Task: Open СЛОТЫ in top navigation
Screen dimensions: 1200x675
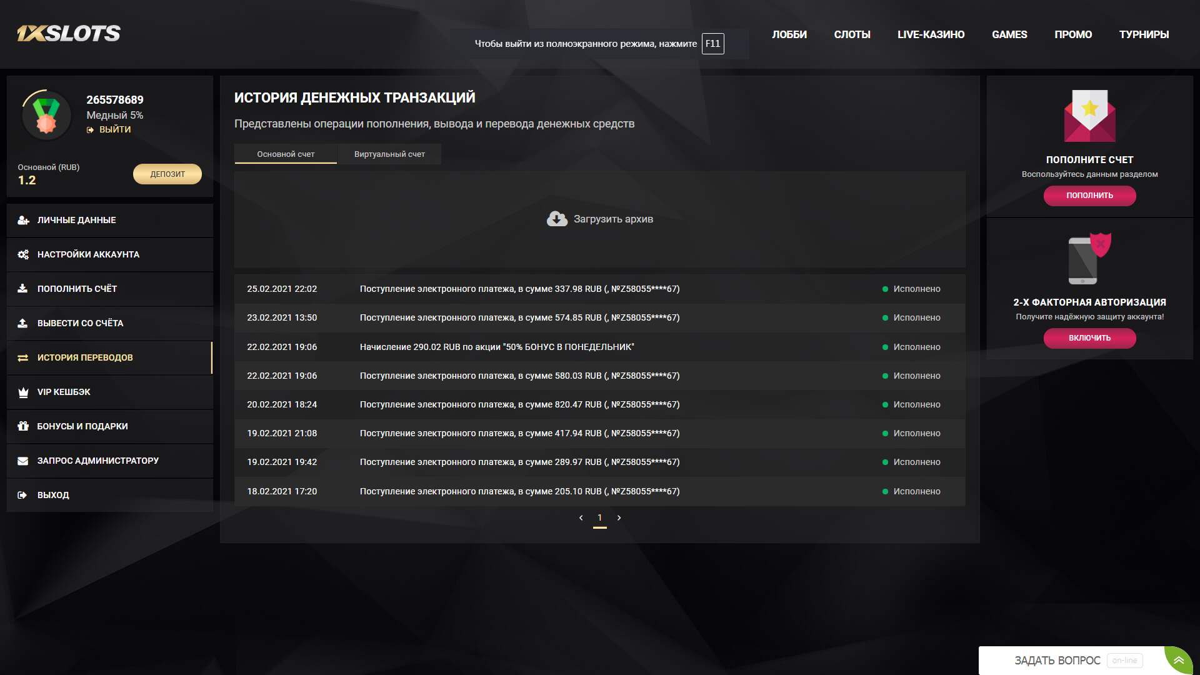Action: tap(852, 34)
